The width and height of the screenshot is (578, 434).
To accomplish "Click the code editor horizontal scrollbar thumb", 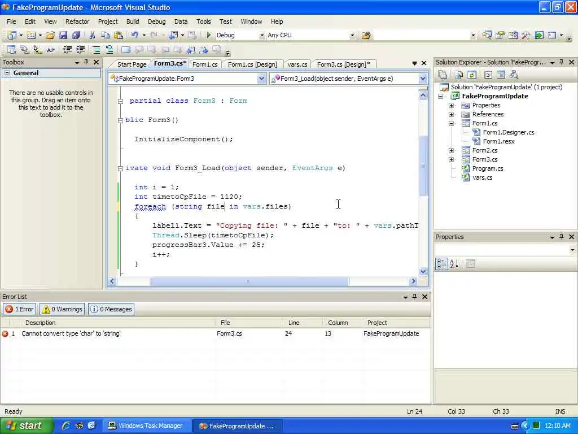I will tap(249, 281).
